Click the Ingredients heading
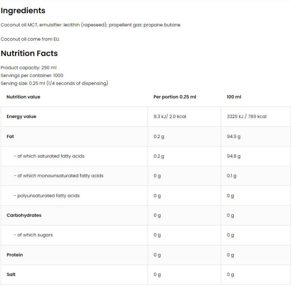 coord(23,11)
